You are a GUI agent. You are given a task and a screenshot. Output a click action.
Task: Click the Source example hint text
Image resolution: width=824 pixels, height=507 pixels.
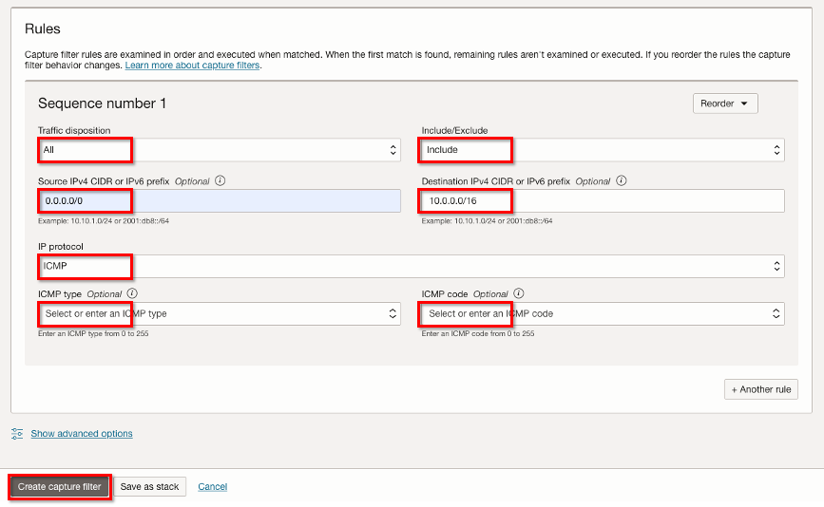pos(104,221)
